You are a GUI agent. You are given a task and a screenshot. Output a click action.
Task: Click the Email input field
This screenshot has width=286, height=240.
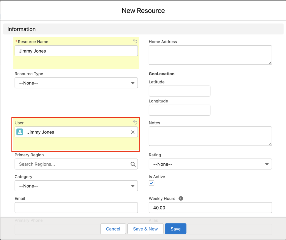[76, 208]
